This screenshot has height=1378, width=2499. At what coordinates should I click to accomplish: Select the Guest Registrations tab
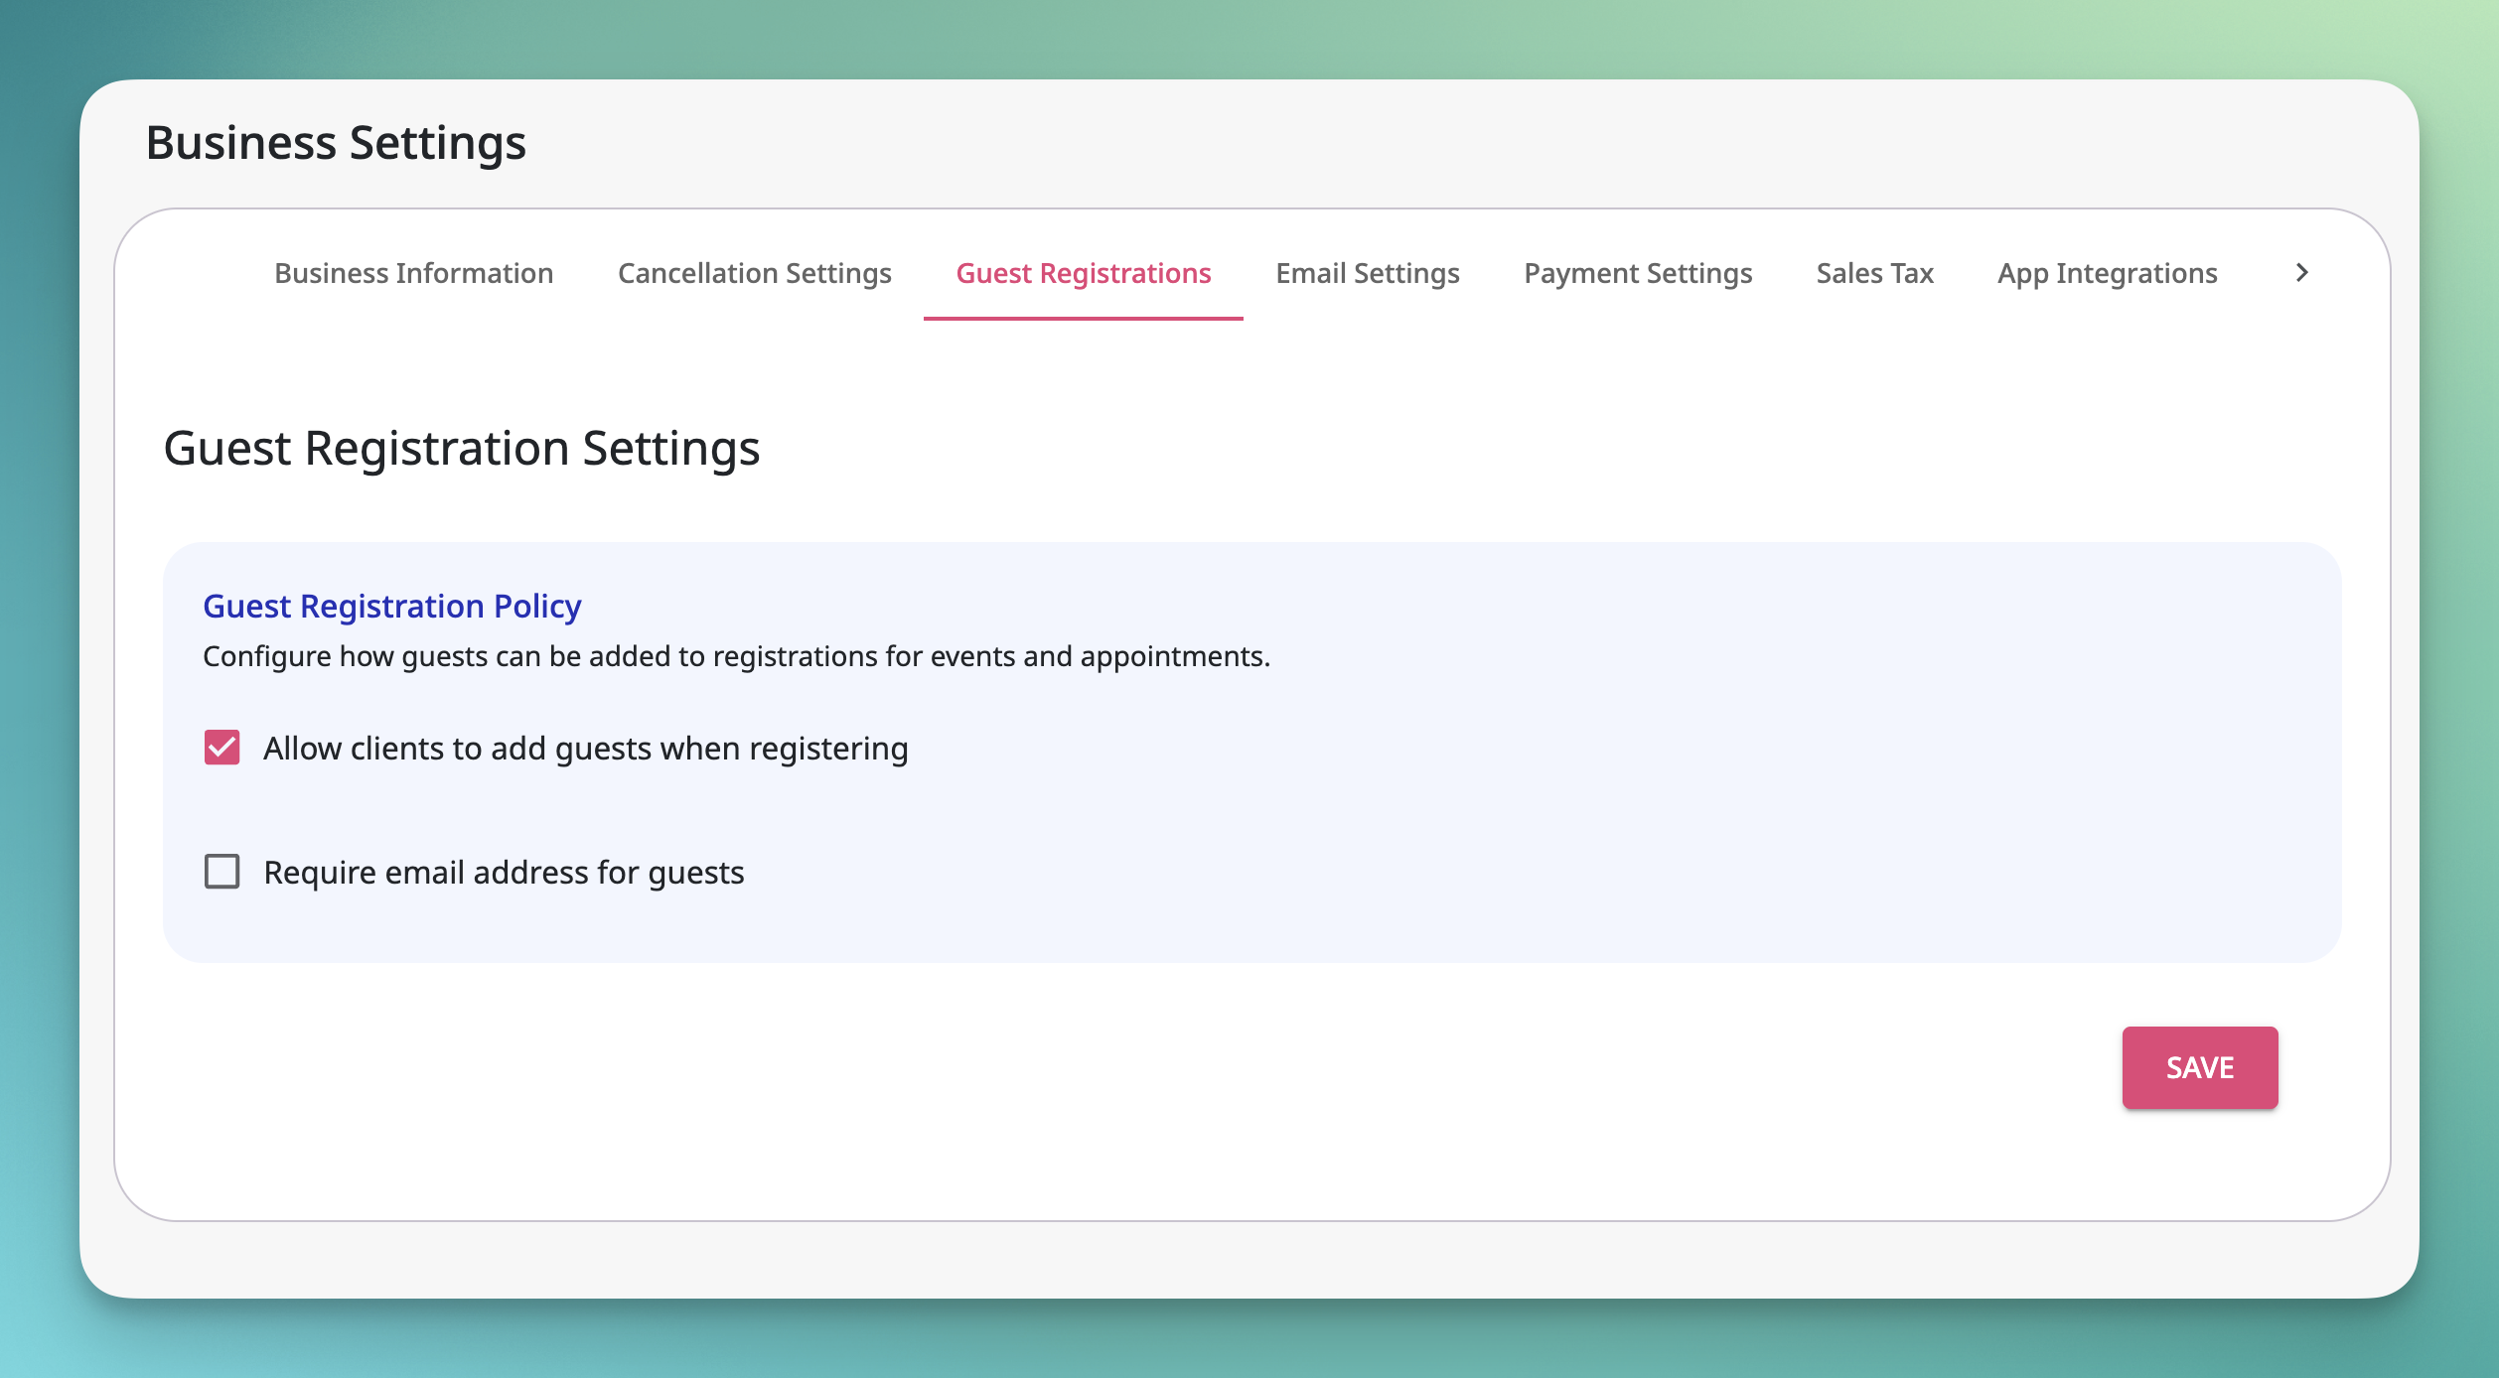[x=1083, y=274]
